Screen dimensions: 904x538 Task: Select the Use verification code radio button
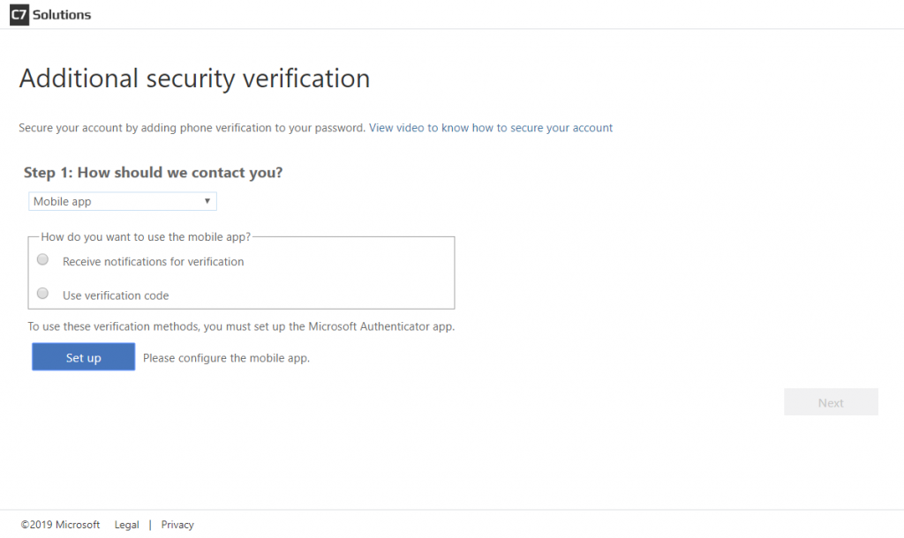[x=42, y=294]
